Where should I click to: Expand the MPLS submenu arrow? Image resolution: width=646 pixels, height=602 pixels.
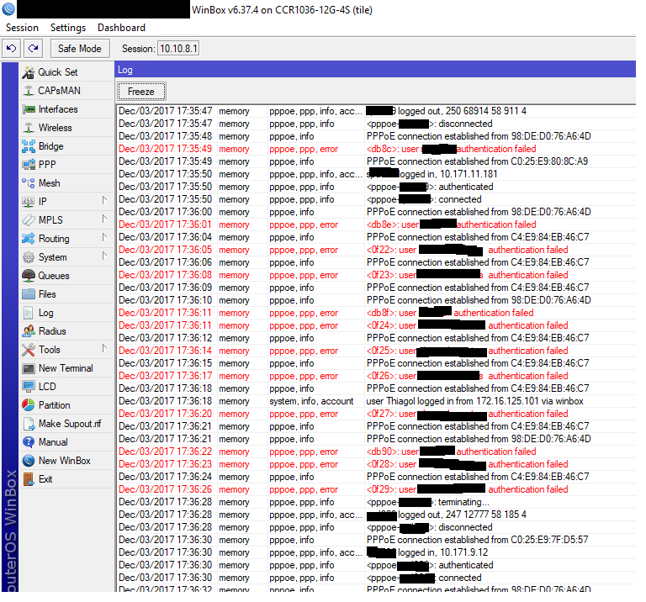click(x=104, y=219)
